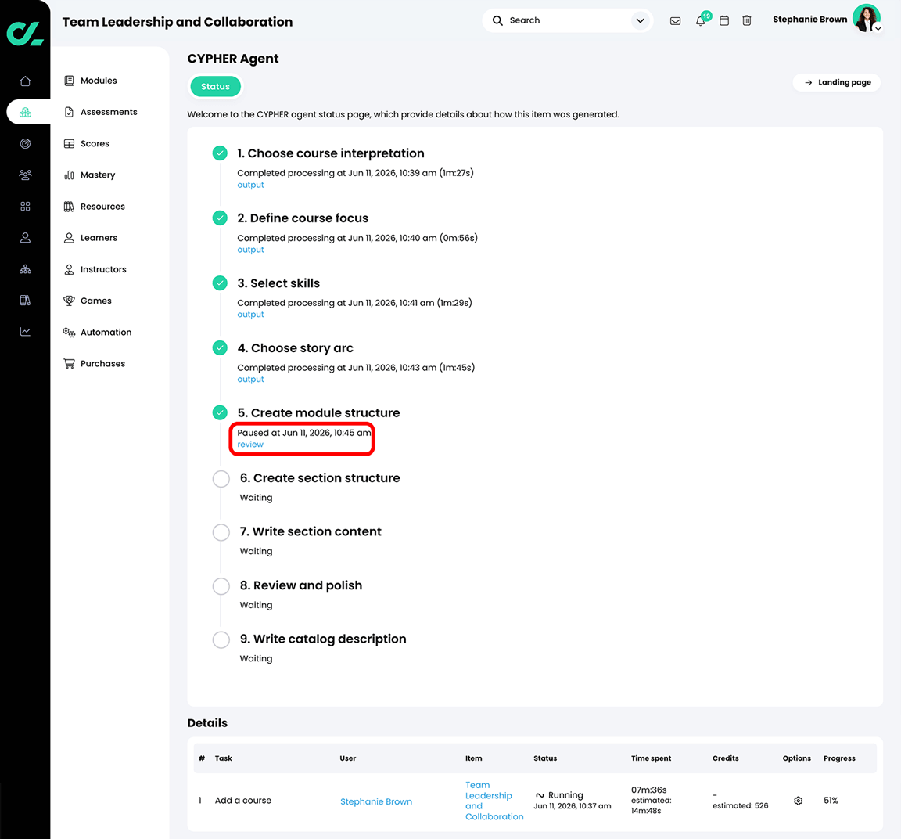Click the green checkmark for step 1
The image size is (901, 839).
[220, 153]
